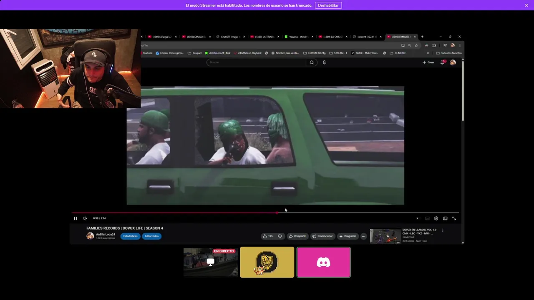Open the STREAM - 1 bookmark folder
The image size is (534, 300).
(x=338, y=53)
